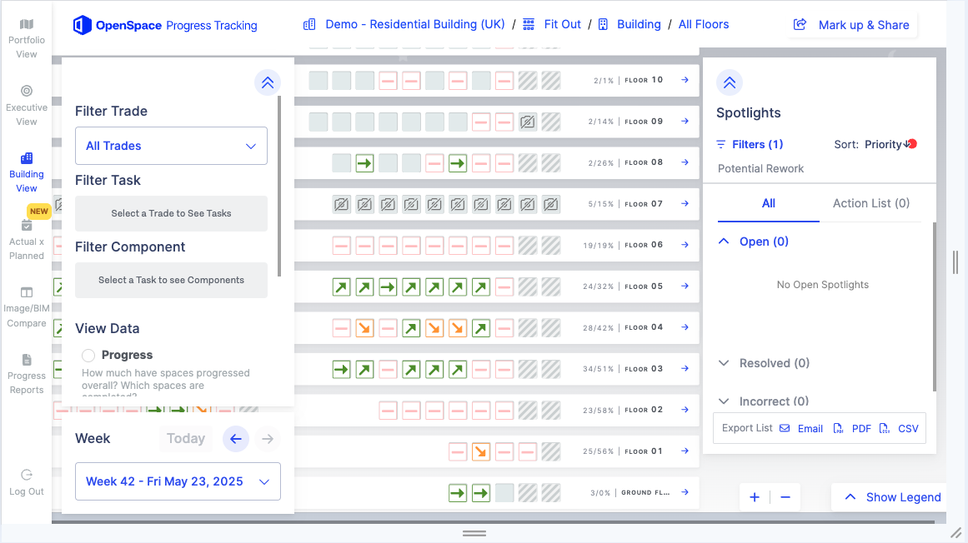The height and width of the screenshot is (543, 968).
Task: Switch to Action List (0) tab
Action: 870,203
